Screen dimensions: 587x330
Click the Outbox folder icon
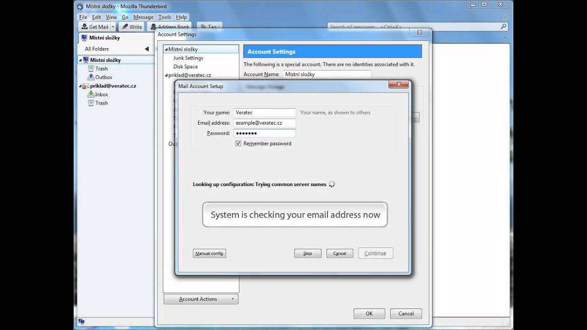(91, 77)
